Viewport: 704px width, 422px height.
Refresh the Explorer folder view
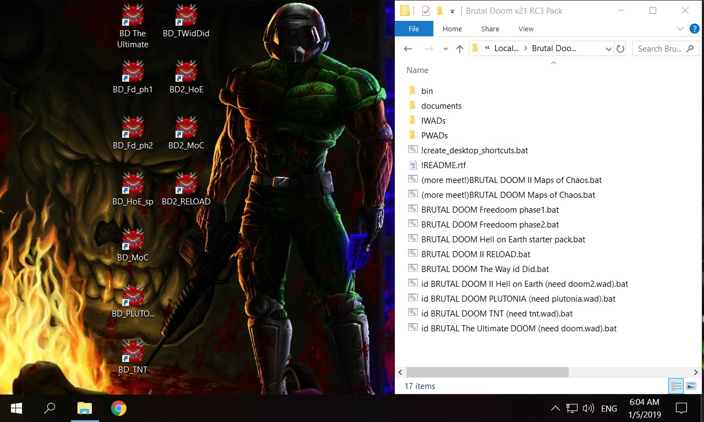[x=620, y=48]
